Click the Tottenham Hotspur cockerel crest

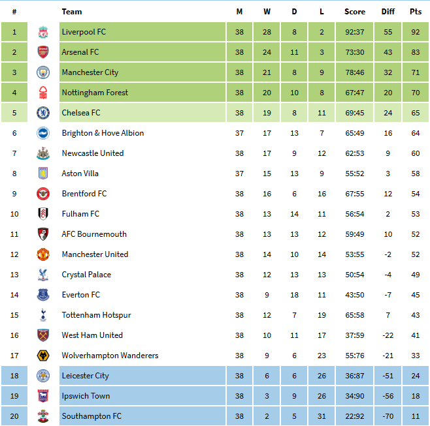[x=43, y=315]
